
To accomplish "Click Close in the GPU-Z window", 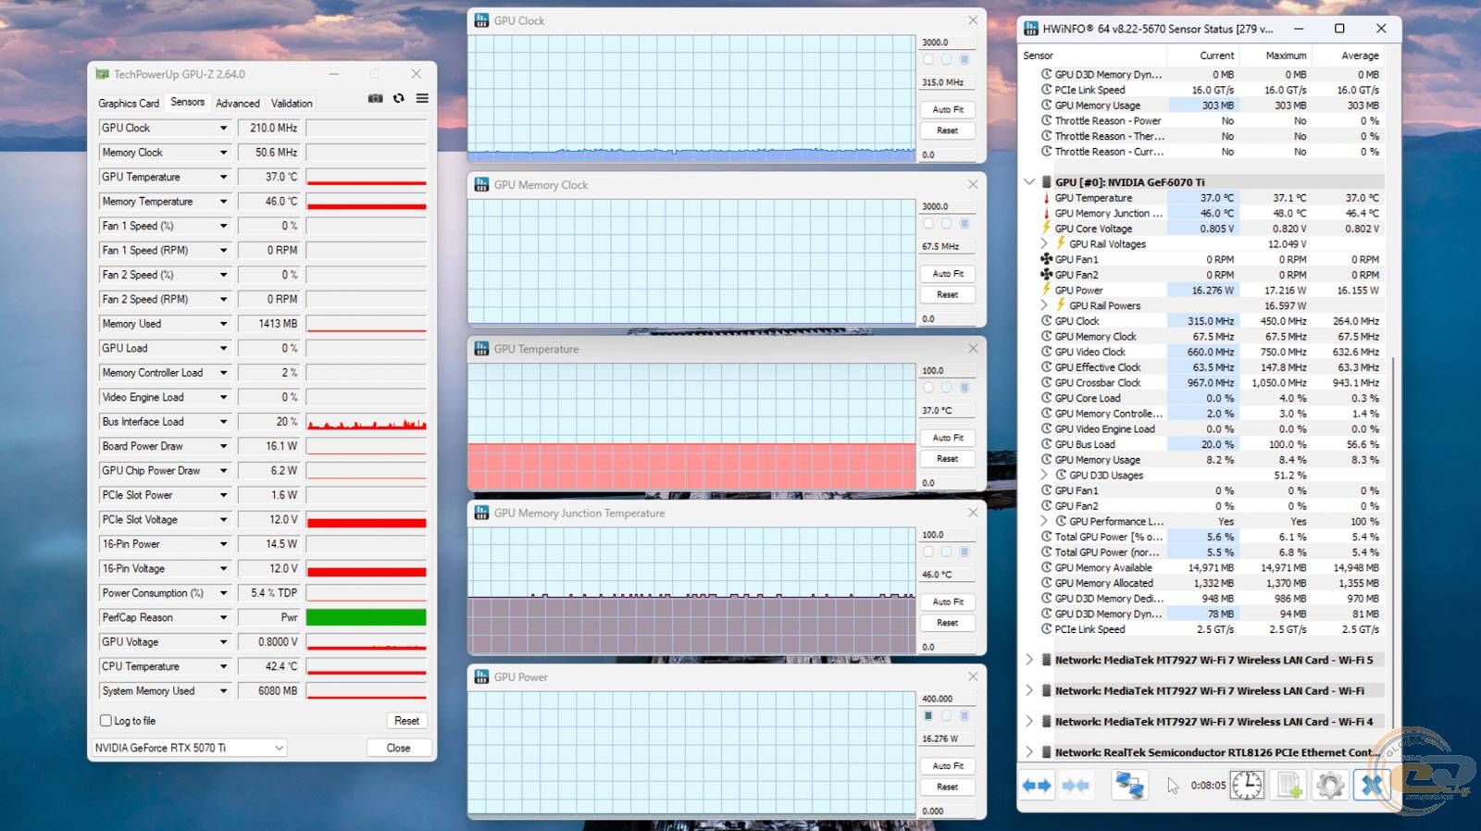I will (398, 748).
